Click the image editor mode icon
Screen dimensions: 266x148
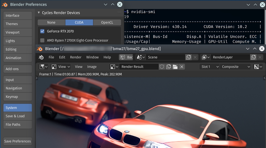(x=54, y=67)
